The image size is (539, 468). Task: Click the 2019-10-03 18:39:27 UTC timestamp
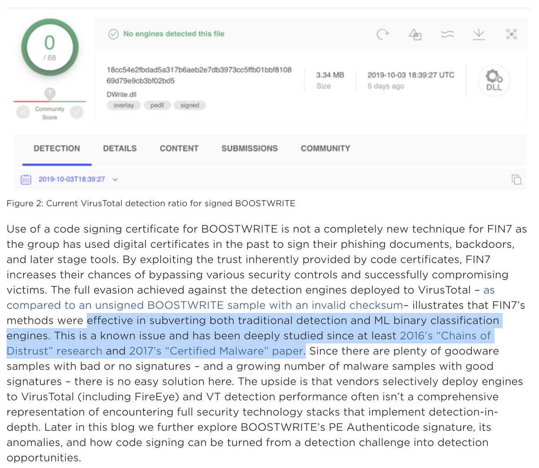tap(411, 75)
